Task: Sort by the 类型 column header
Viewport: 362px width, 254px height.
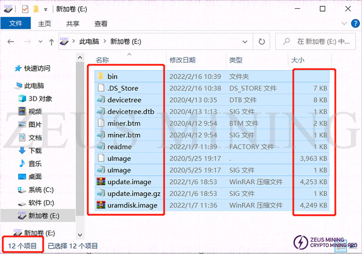Action: click(236, 60)
